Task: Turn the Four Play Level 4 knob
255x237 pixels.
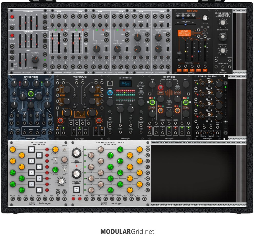Action: click(219, 116)
